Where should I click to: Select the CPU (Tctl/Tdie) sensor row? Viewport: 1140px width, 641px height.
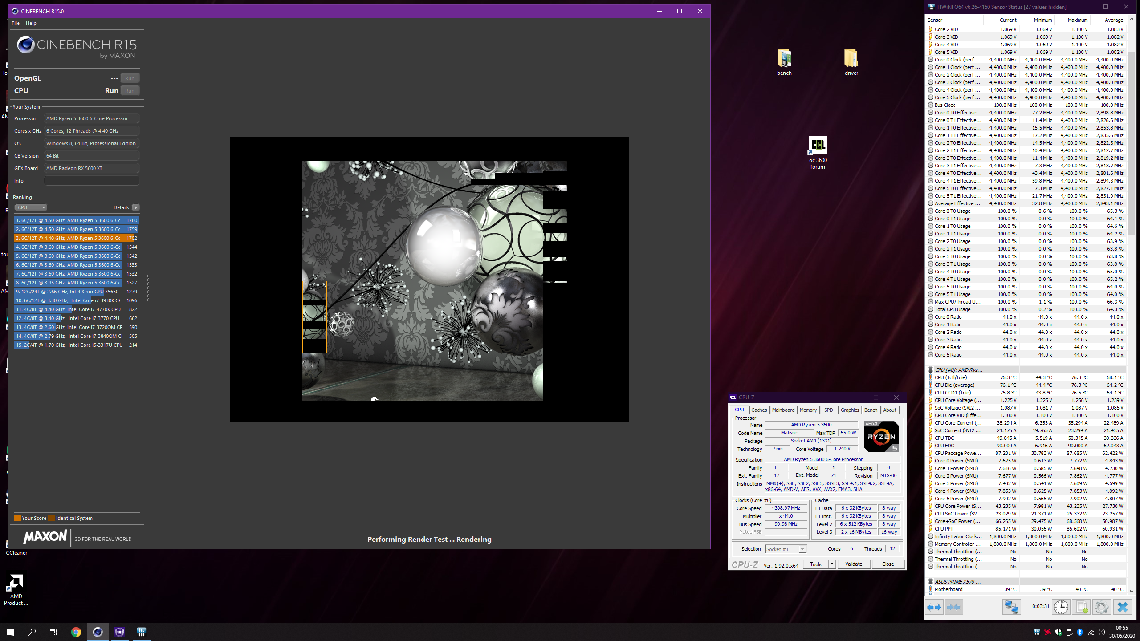pos(1026,377)
